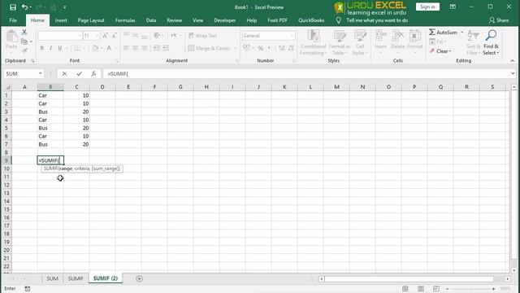Cancel formula entry with X icon
This screenshot has width=520, height=293.
pyautogui.click(x=64, y=74)
